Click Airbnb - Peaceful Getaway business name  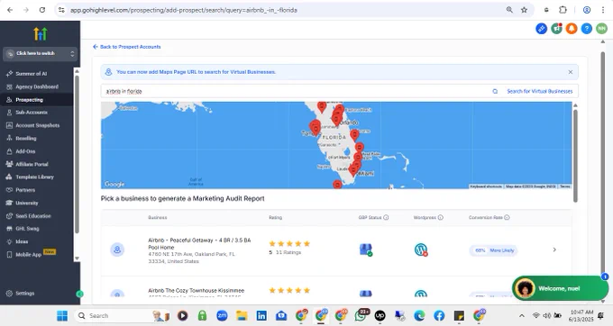[199, 244]
